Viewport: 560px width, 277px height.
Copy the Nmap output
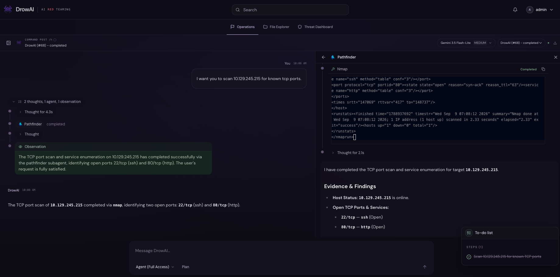543,69
